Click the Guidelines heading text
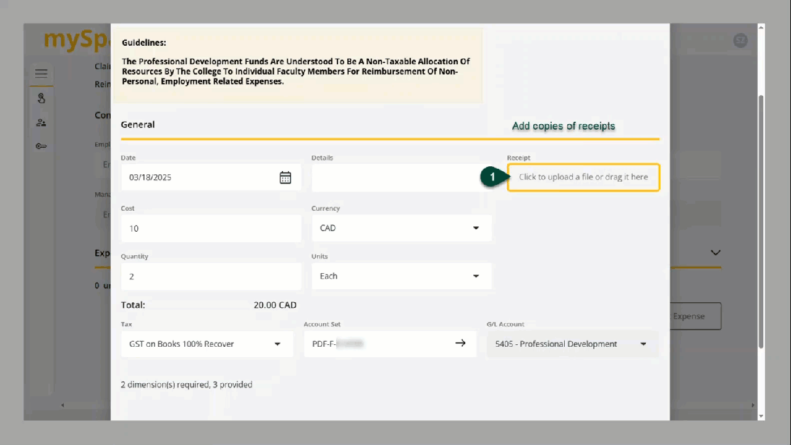Screen dimensions: 791x445 (144, 43)
